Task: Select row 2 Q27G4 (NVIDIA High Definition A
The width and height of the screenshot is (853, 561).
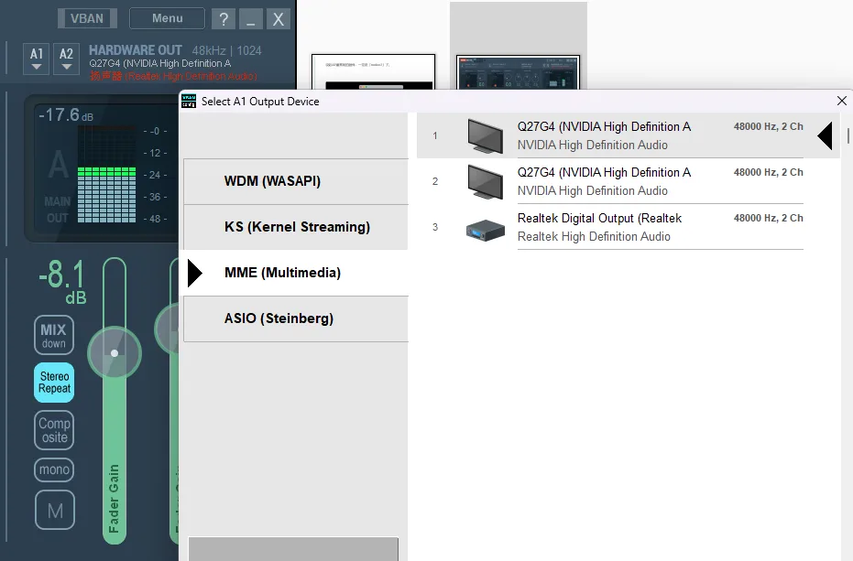Action: tap(629, 181)
